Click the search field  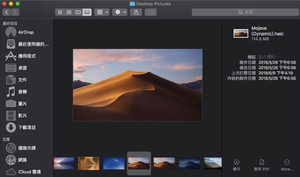pyautogui.click(x=245, y=12)
